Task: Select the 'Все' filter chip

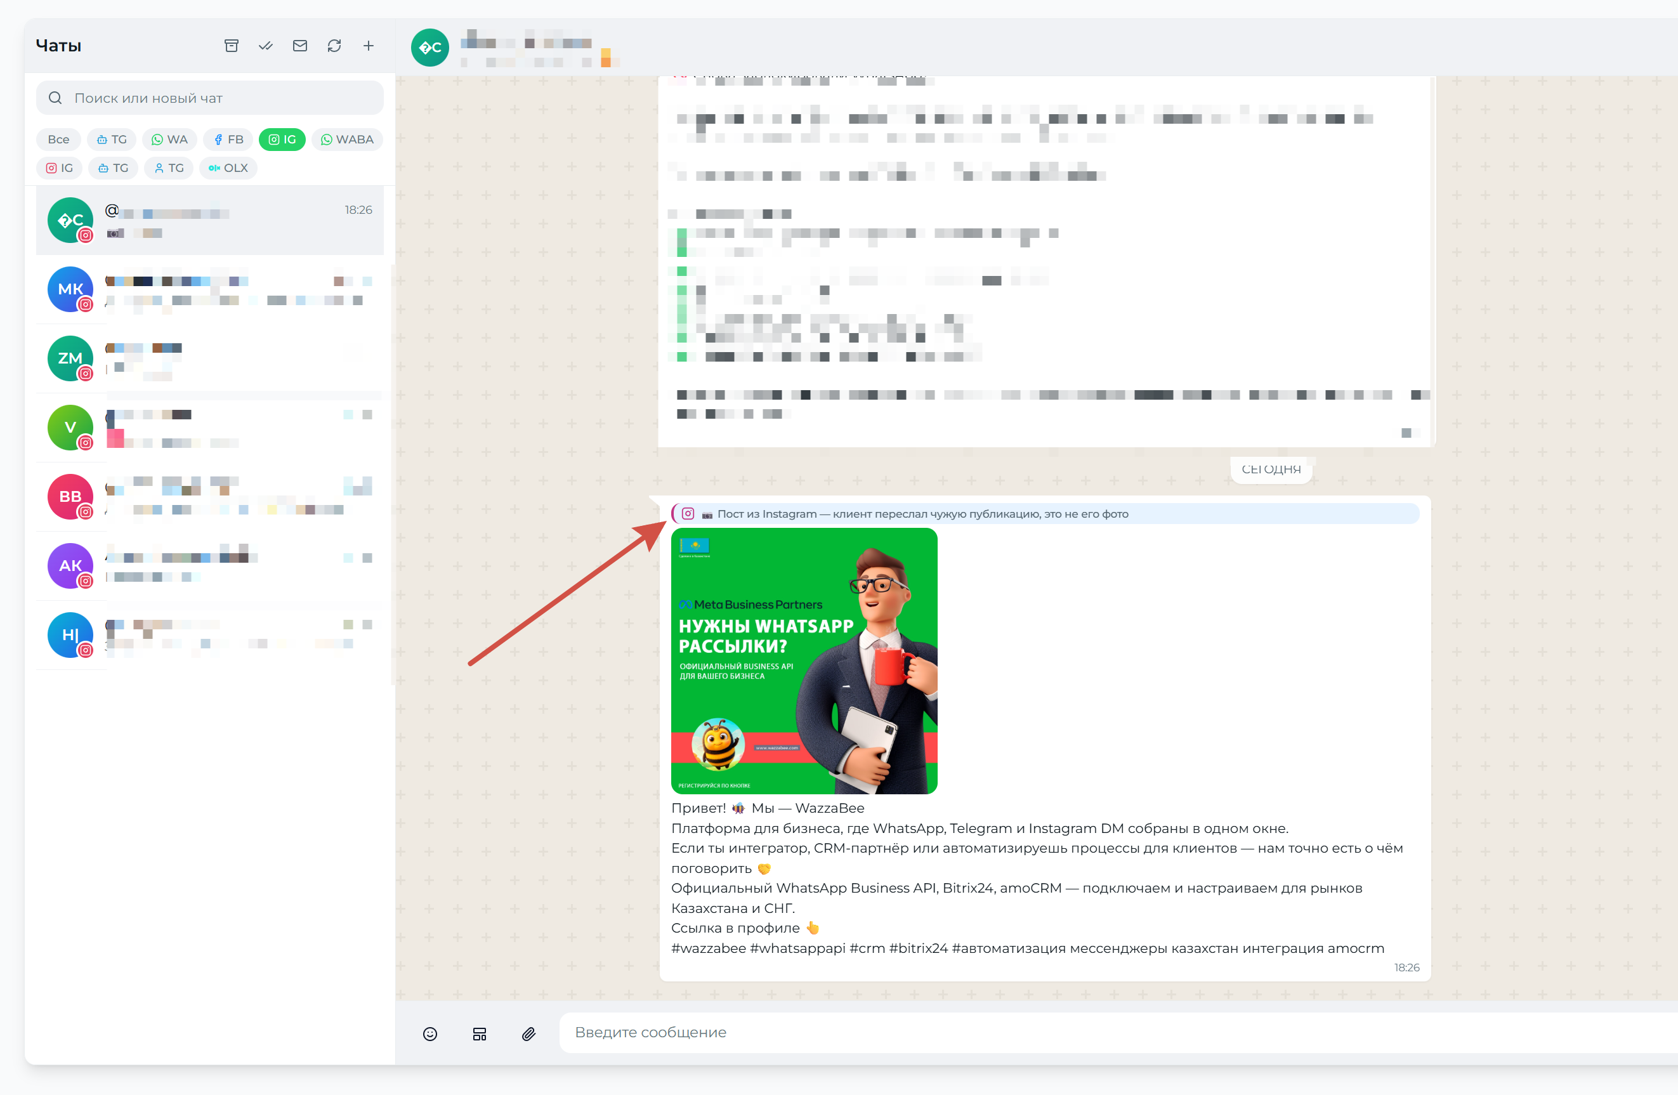Action: point(58,140)
